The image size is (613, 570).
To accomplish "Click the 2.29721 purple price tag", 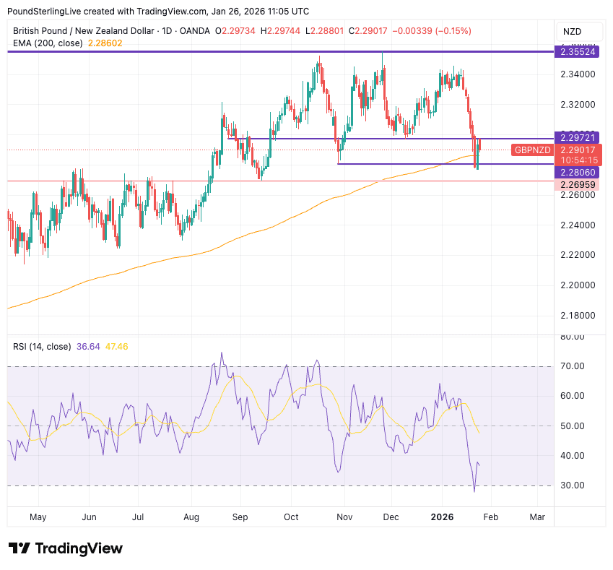I will pos(578,137).
